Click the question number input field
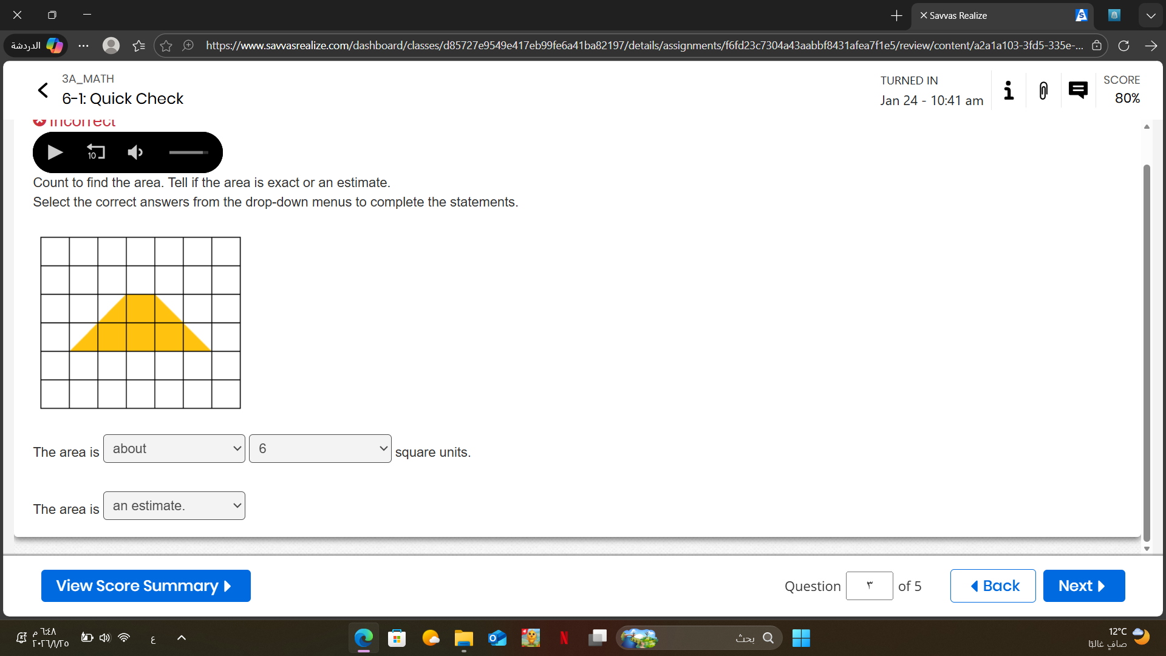The height and width of the screenshot is (656, 1166). coord(869,586)
